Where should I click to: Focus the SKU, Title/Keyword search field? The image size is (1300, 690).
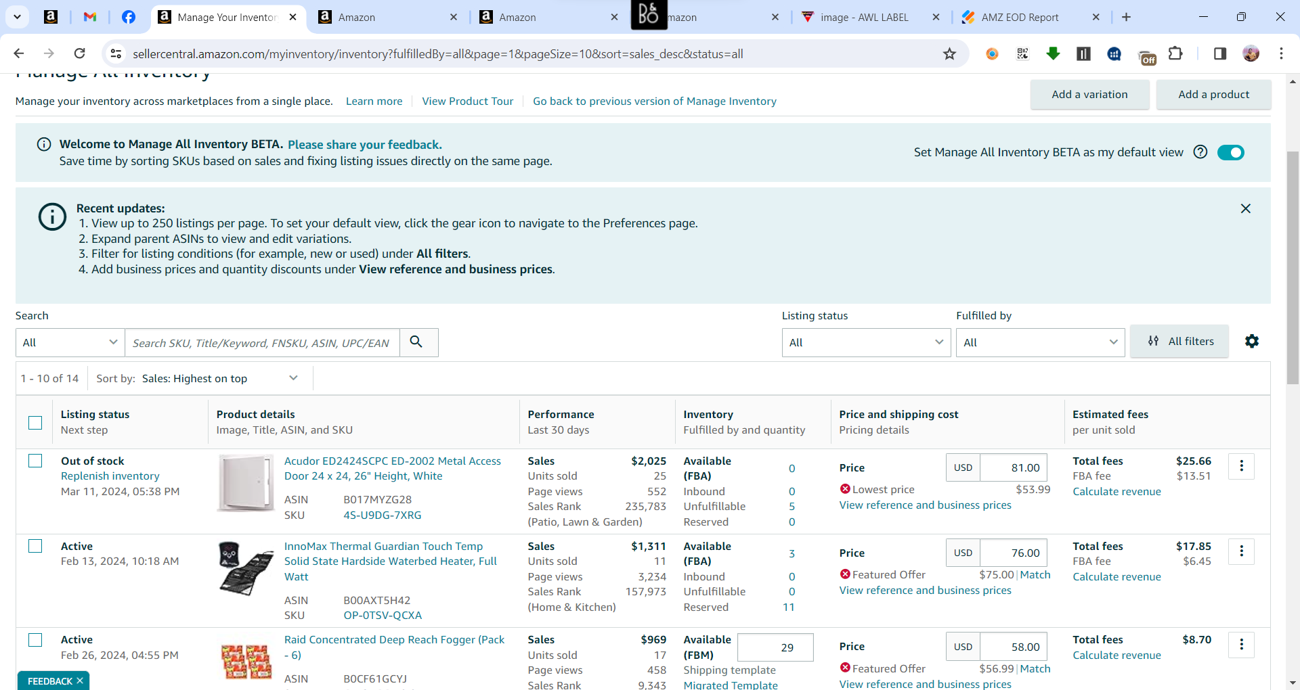(262, 342)
